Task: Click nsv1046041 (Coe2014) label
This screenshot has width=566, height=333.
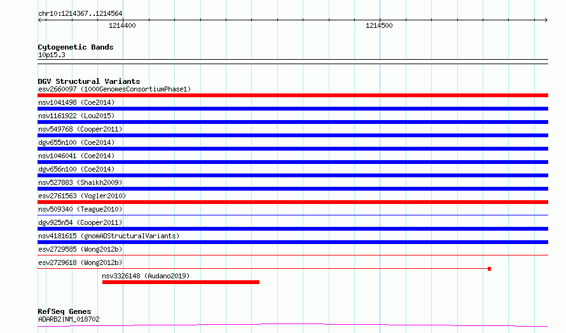Action: pyautogui.click(x=76, y=156)
